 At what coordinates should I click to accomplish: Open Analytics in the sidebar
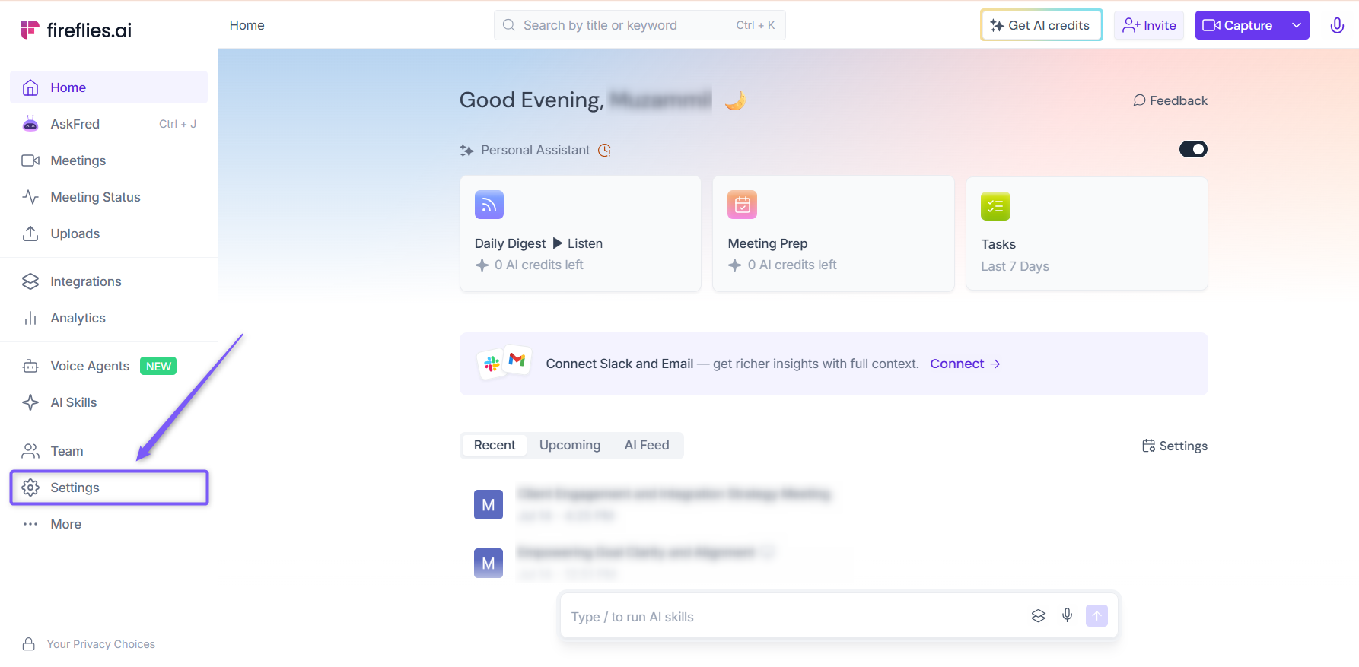click(109, 318)
